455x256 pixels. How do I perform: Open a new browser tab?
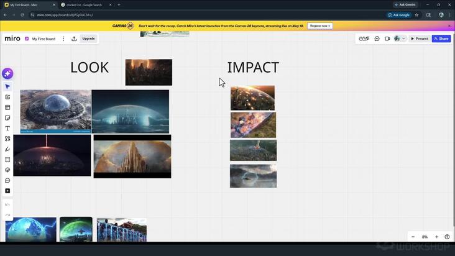(x=119, y=5)
